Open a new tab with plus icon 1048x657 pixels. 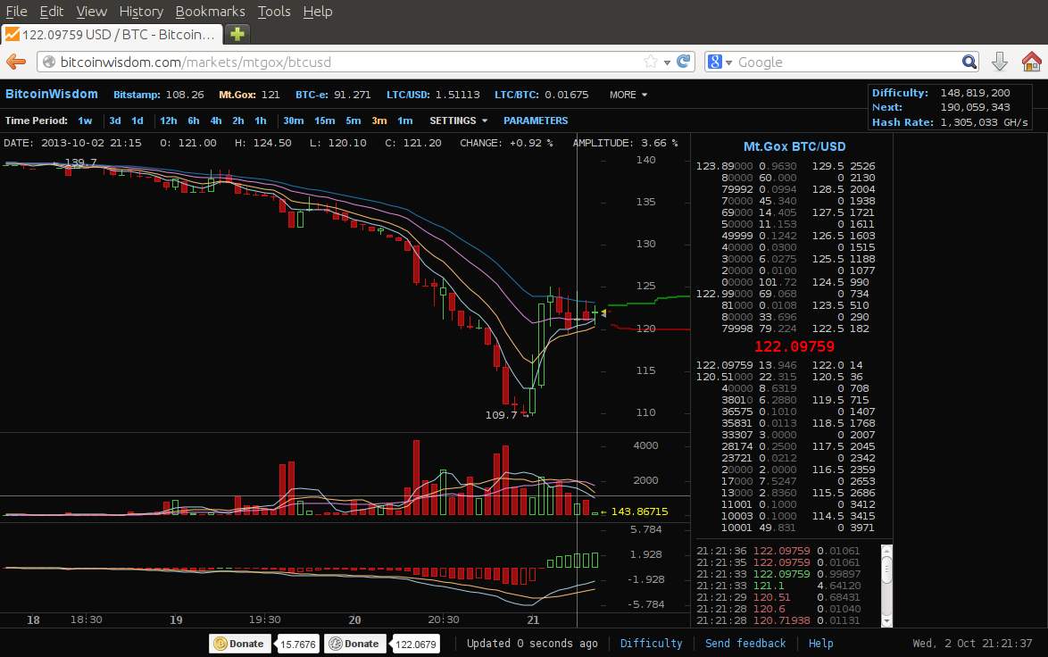click(x=237, y=34)
